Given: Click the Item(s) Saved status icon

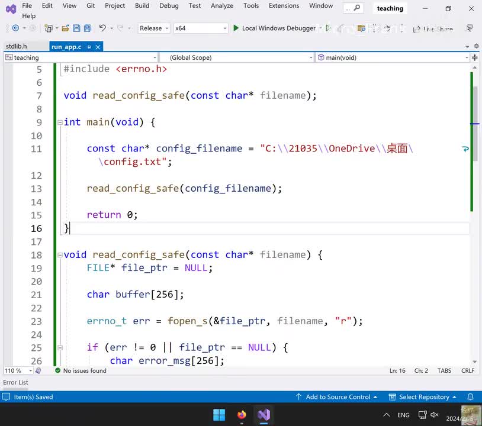Looking at the screenshot, I should (6, 397).
